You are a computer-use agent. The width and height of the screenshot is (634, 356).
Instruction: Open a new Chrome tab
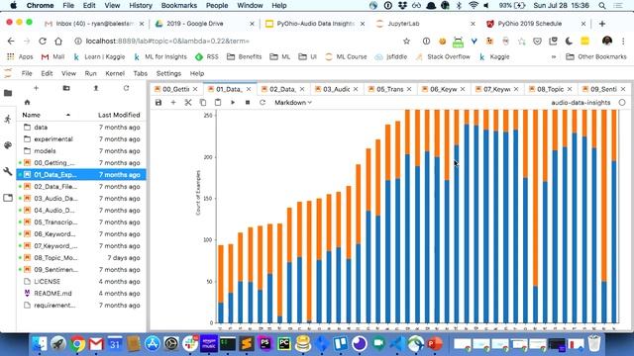[602, 24]
